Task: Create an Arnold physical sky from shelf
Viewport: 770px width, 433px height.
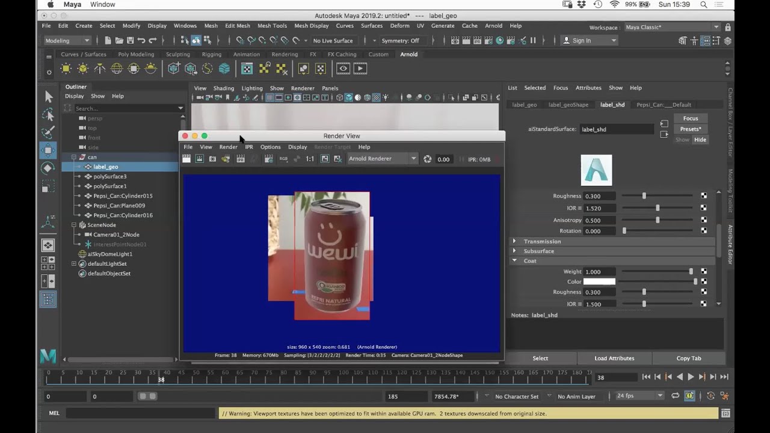Action: [x=150, y=69]
